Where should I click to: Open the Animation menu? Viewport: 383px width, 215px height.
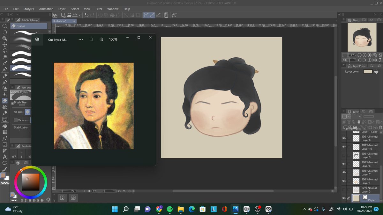click(46, 9)
